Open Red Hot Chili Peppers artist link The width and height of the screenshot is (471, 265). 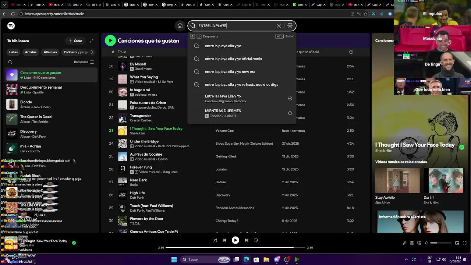click(x=174, y=146)
